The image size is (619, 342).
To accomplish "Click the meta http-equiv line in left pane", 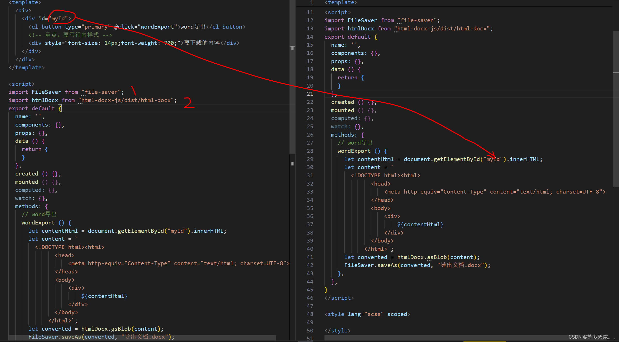I will click(x=179, y=263).
